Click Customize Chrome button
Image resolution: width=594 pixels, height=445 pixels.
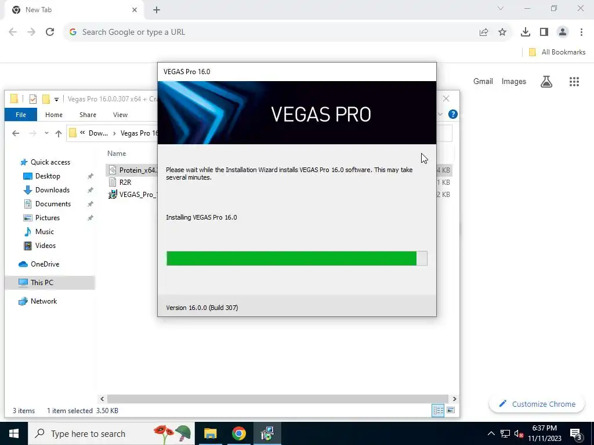(x=537, y=404)
